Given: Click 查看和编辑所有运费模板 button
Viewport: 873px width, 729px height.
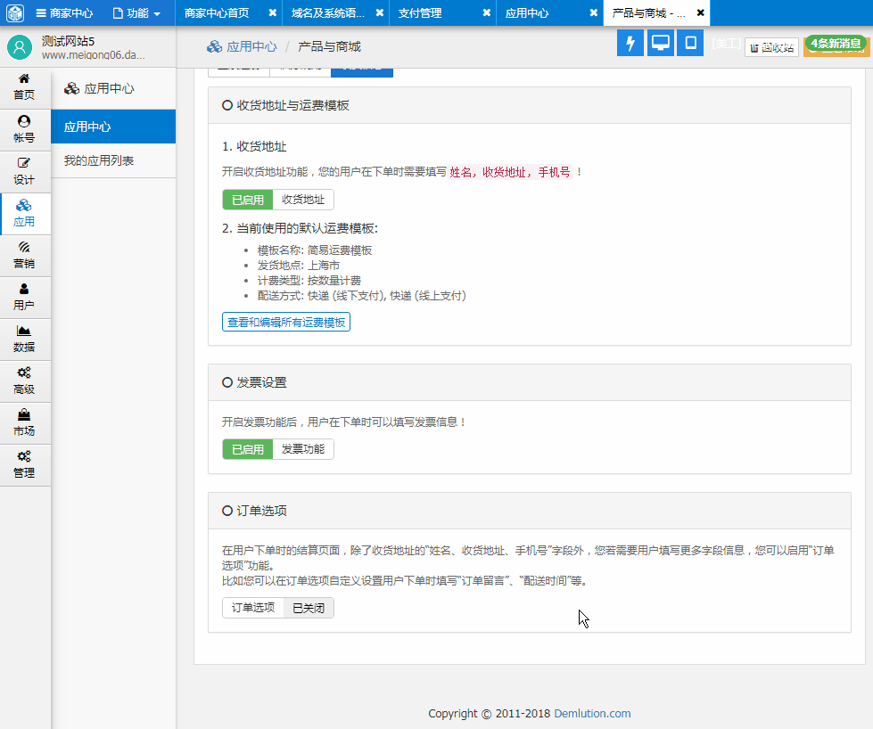Looking at the screenshot, I should tap(285, 322).
